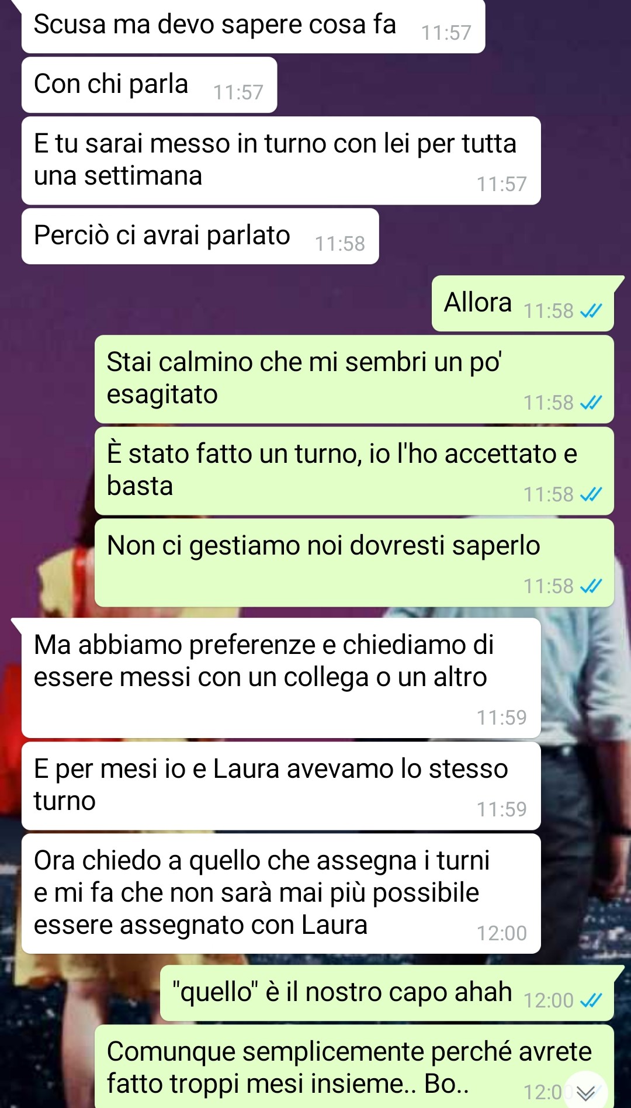
Task: Tap the 'Stai calmino che mi sembri' bubble
Action: tap(354, 379)
